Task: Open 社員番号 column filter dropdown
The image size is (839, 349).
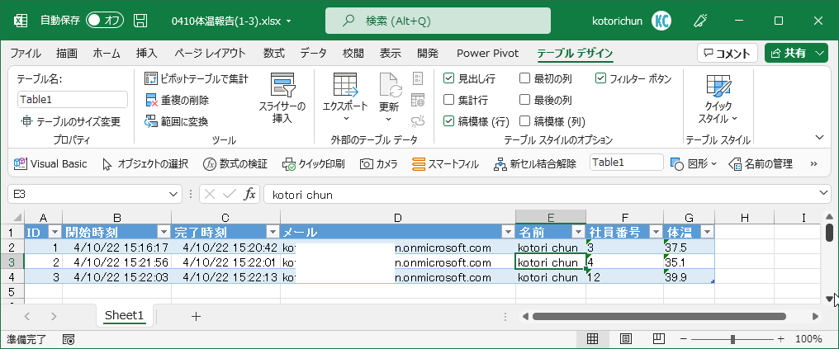Action: pyautogui.click(x=656, y=232)
